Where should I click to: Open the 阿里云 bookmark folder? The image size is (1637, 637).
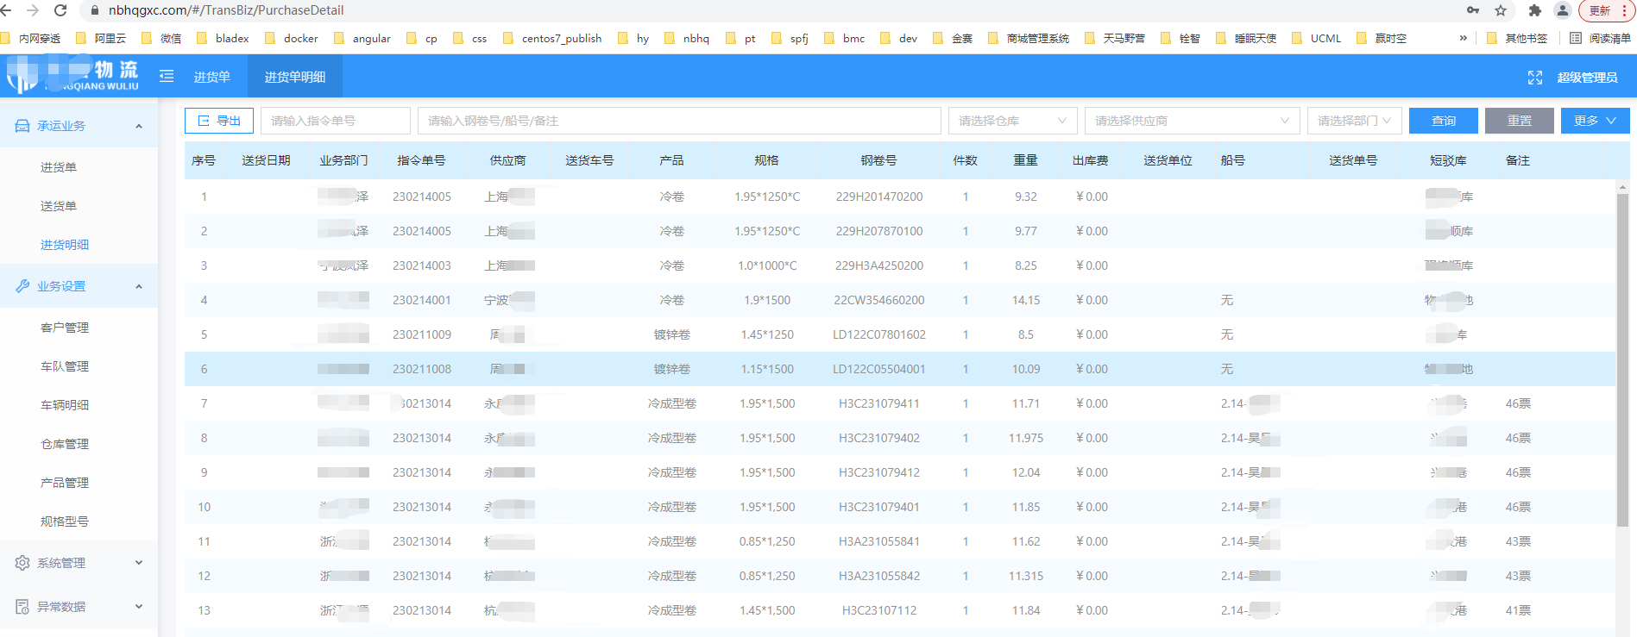[x=101, y=38]
